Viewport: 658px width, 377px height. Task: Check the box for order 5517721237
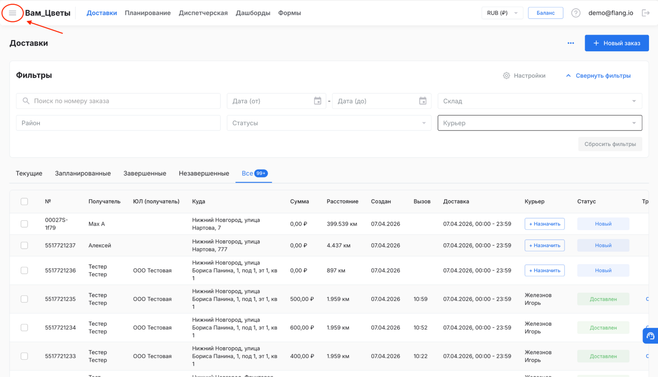24,245
